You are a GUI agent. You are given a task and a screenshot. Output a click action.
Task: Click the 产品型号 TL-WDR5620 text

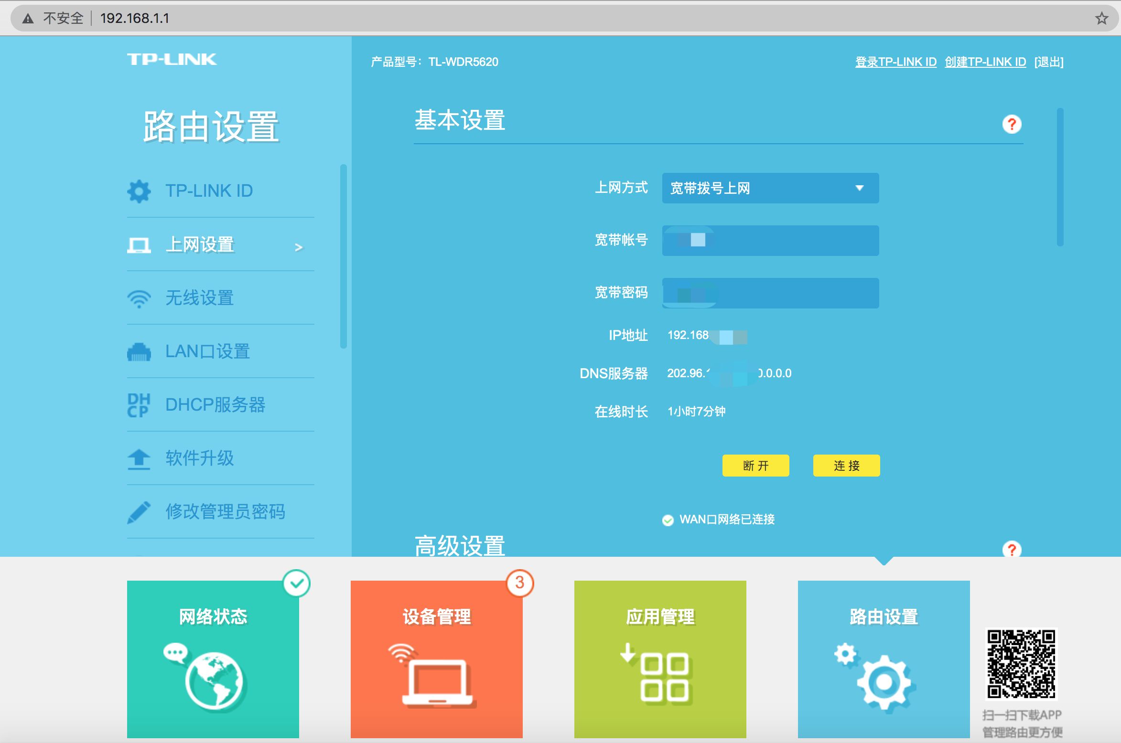[434, 62]
